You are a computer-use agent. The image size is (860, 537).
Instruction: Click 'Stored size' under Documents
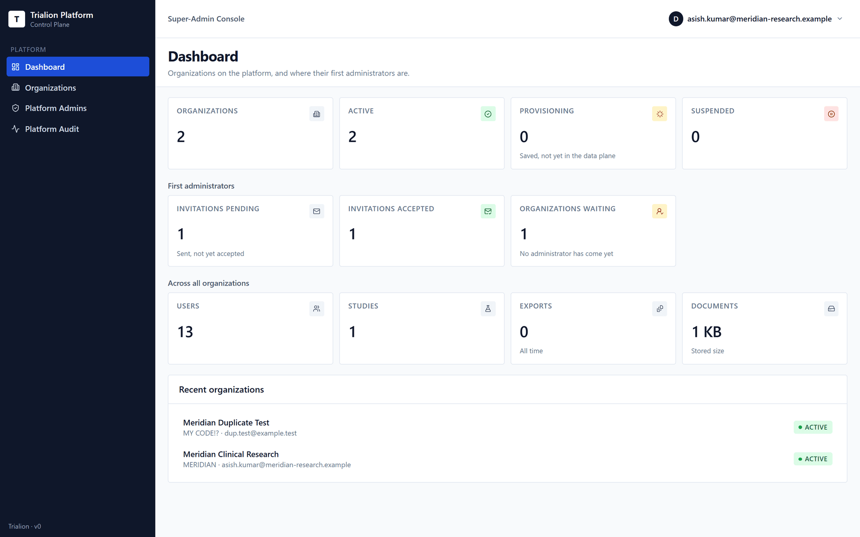708,351
